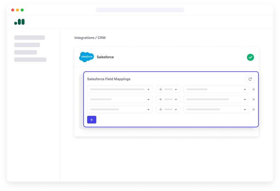Click the Salesforce integration title

pos(105,57)
